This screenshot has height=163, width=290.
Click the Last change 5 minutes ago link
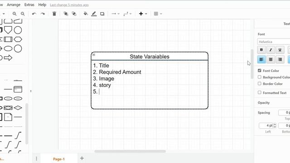(69, 5)
